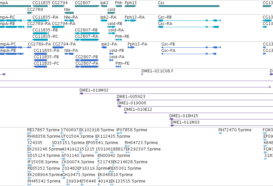Select the CG2807-PB protein

point(87,60)
